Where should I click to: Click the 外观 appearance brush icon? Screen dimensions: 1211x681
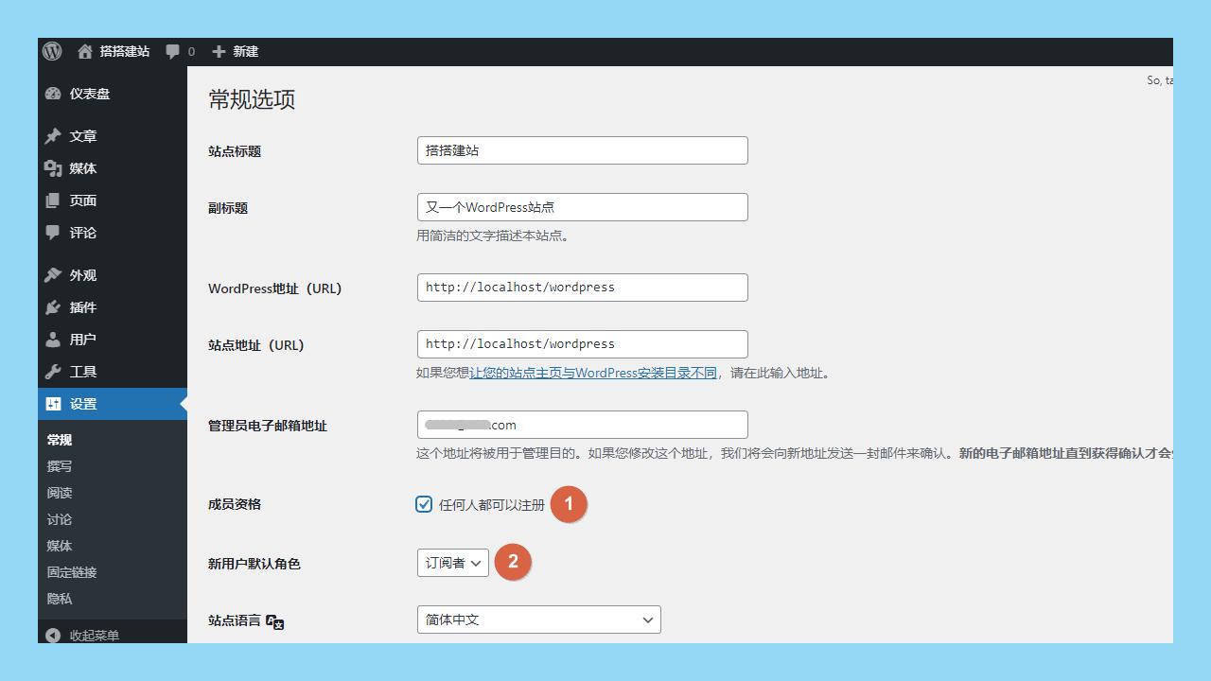(52, 274)
